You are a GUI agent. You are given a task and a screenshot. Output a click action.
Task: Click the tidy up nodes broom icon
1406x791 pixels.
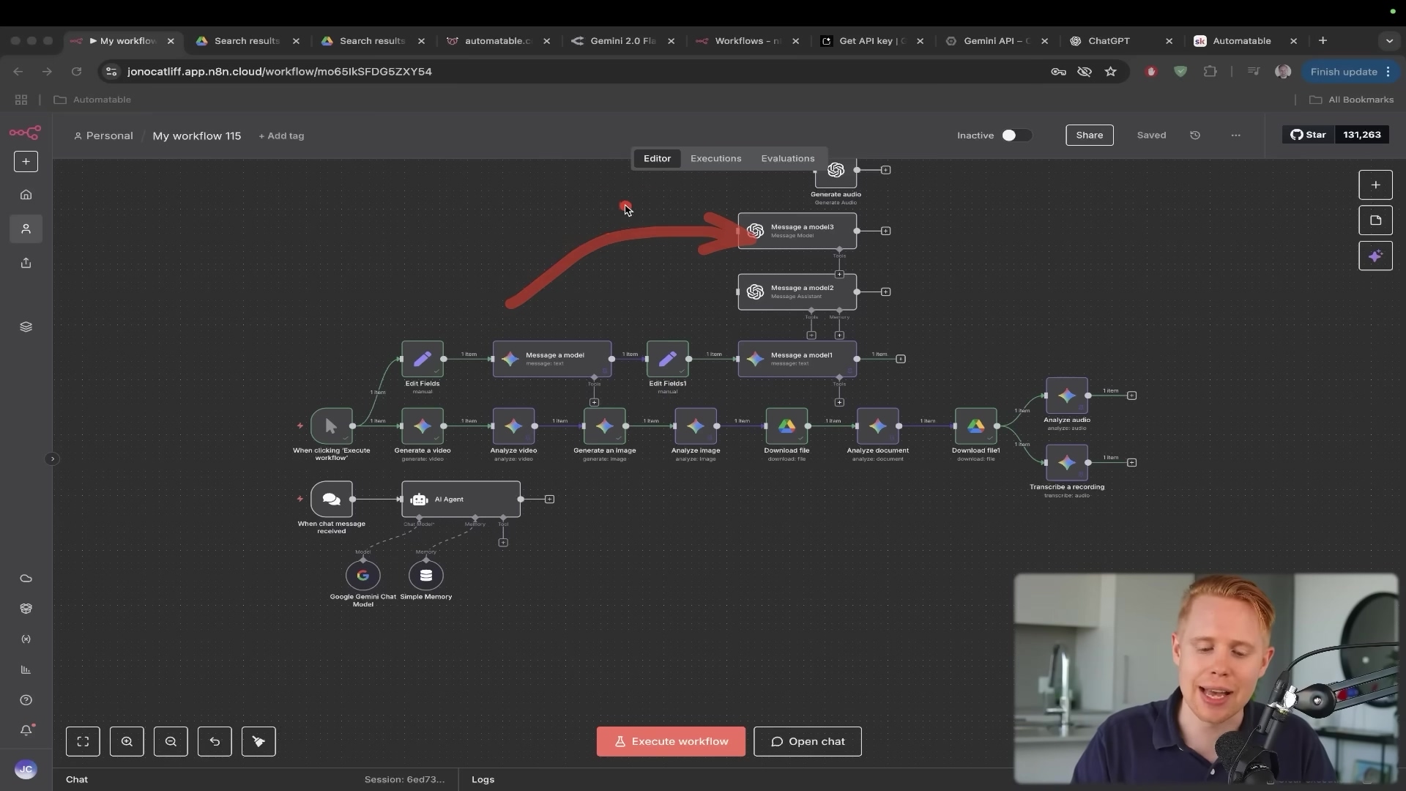pyautogui.click(x=258, y=741)
